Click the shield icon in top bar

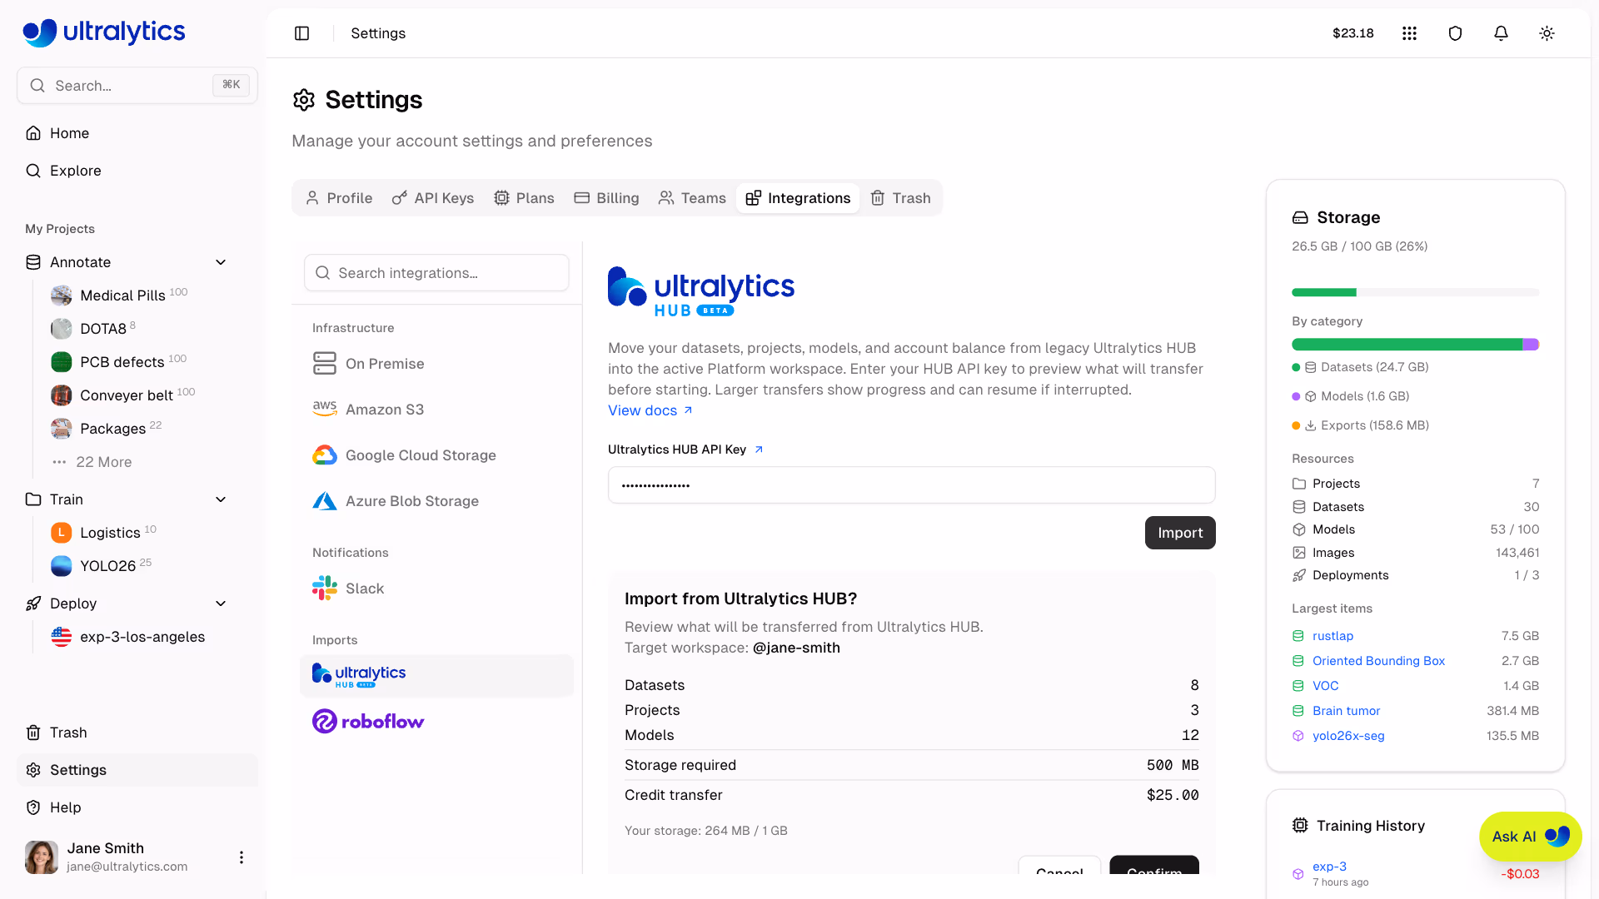pos(1455,33)
